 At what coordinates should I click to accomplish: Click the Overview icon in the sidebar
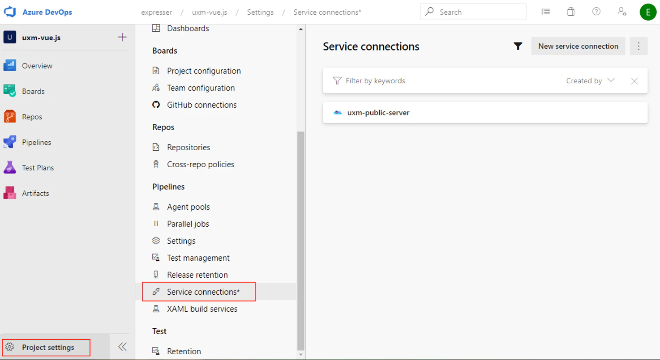10,66
